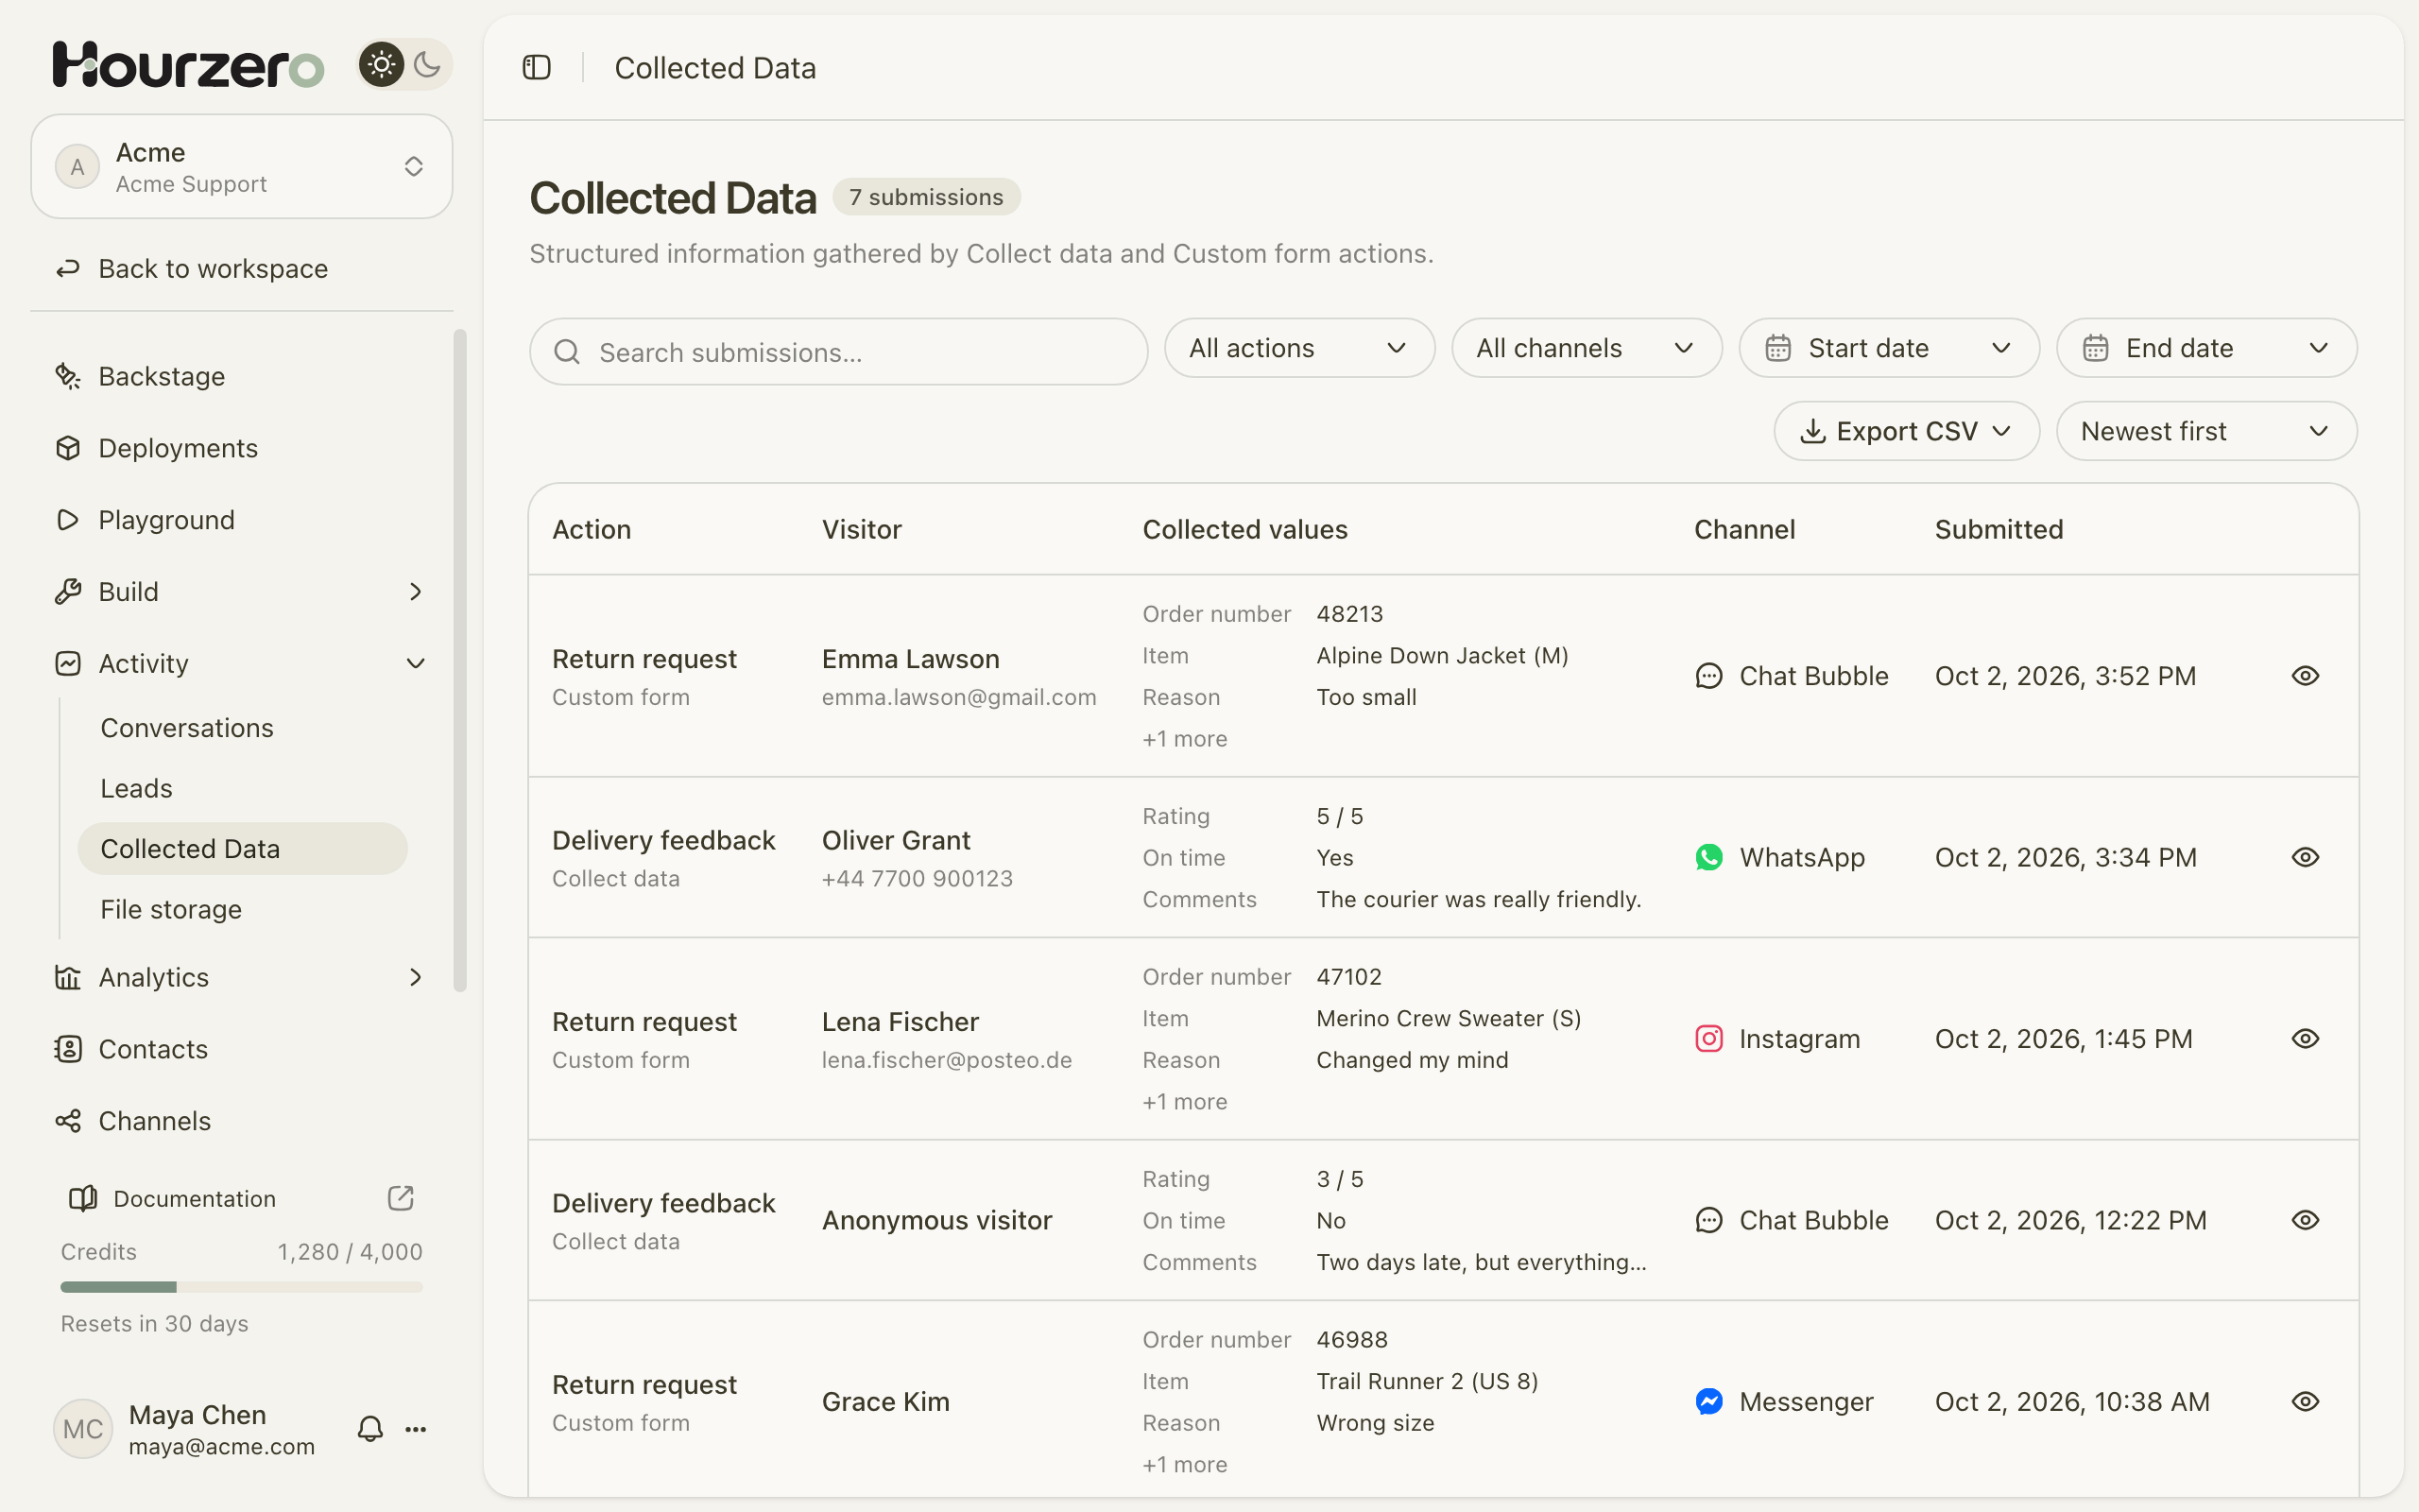2419x1512 pixels.
Task: Open Start date picker
Action: [x=1889, y=348]
